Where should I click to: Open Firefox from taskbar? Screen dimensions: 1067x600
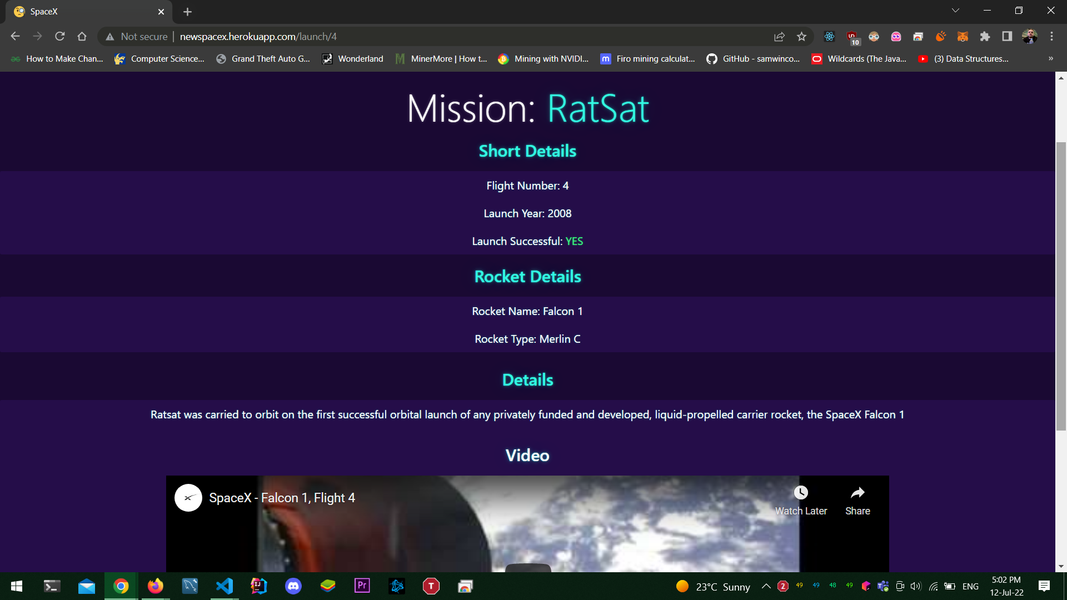(156, 586)
